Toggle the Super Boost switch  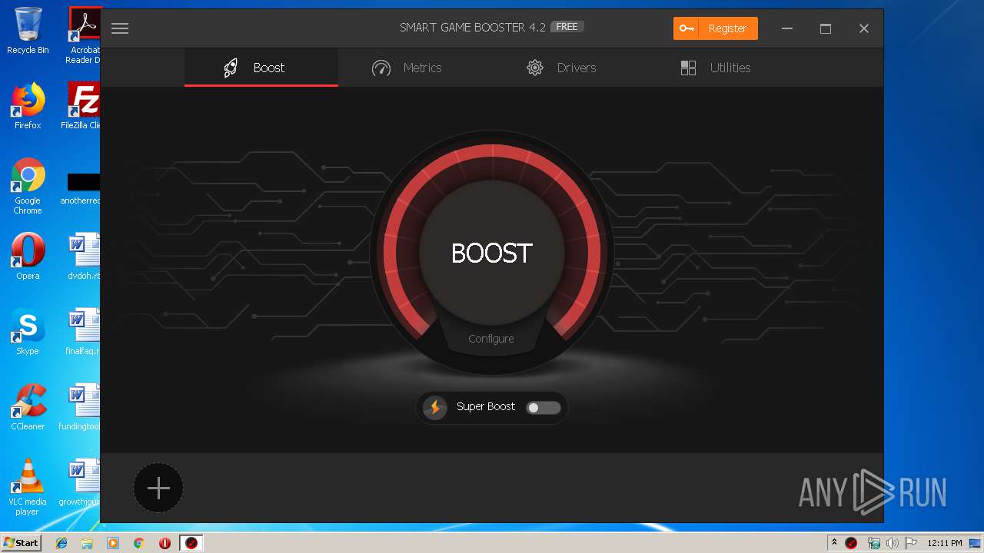(544, 407)
